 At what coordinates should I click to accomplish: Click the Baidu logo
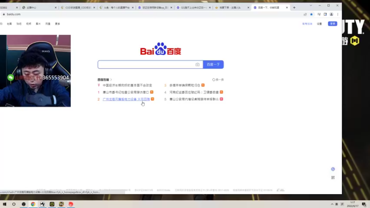pyautogui.click(x=160, y=49)
